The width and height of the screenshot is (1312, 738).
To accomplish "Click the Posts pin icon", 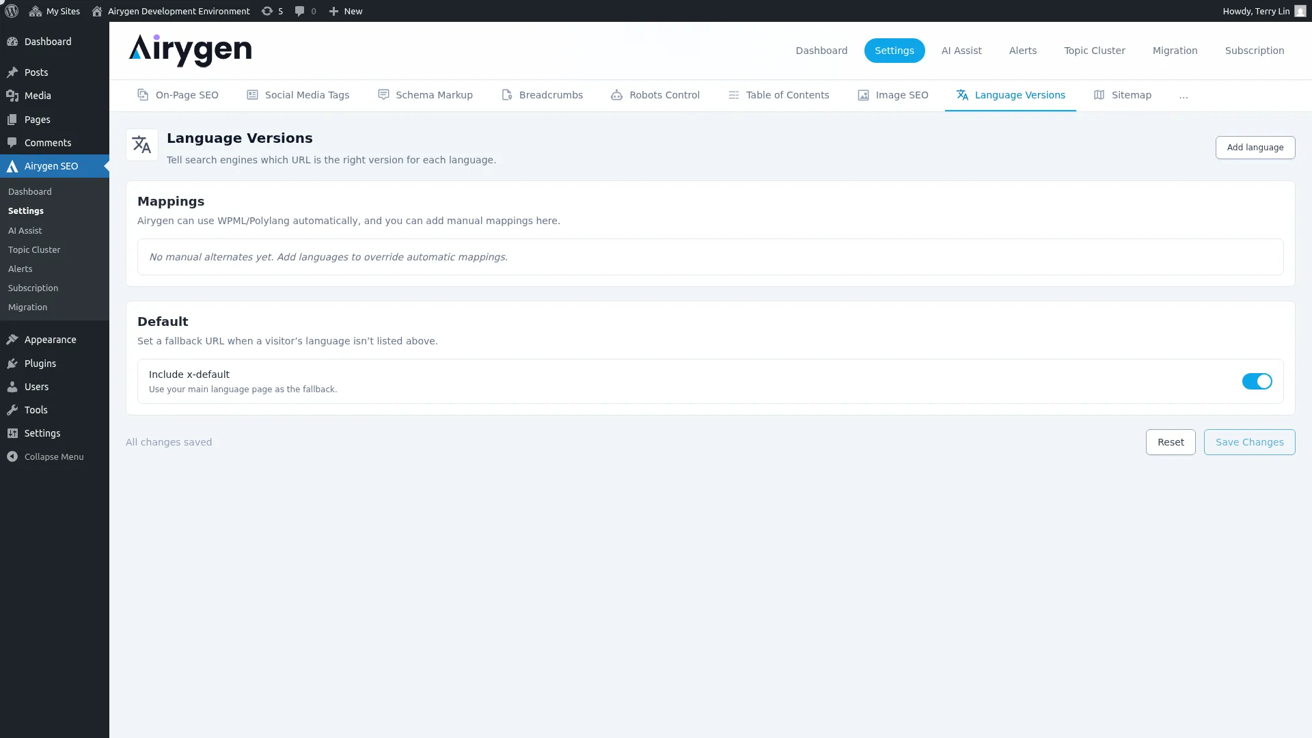I will 12,72.
